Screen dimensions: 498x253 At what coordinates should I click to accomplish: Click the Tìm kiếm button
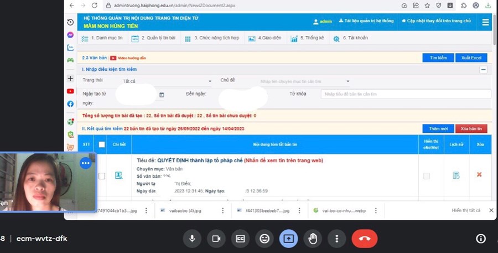pos(438,58)
